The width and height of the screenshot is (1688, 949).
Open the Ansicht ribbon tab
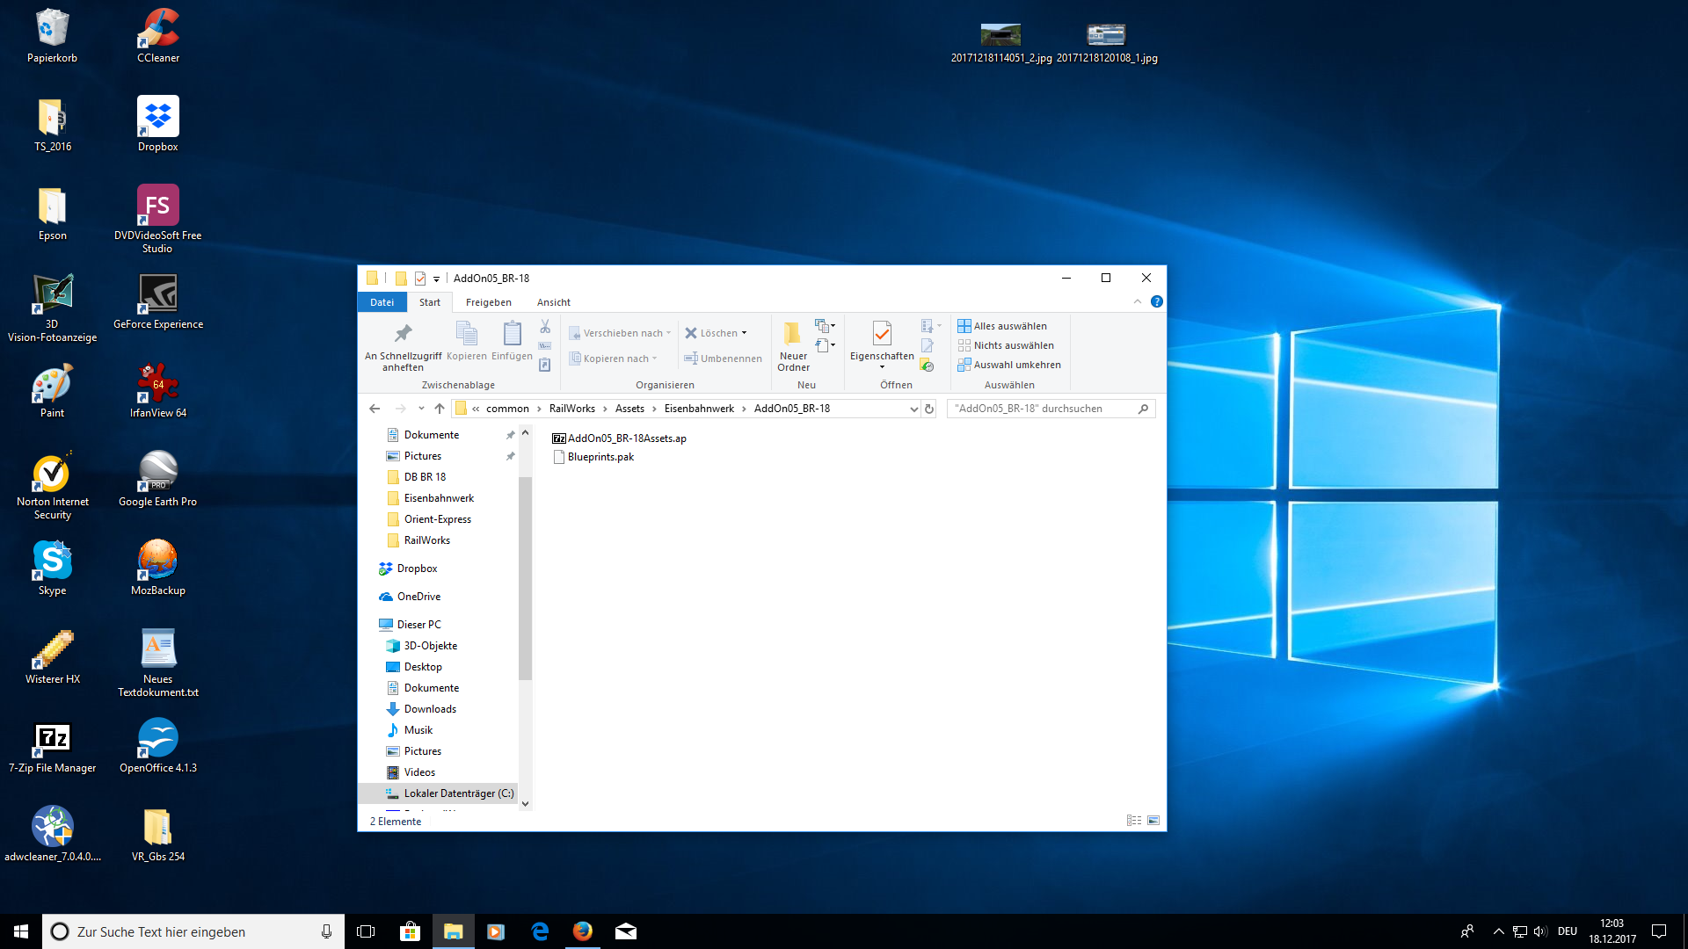(553, 302)
